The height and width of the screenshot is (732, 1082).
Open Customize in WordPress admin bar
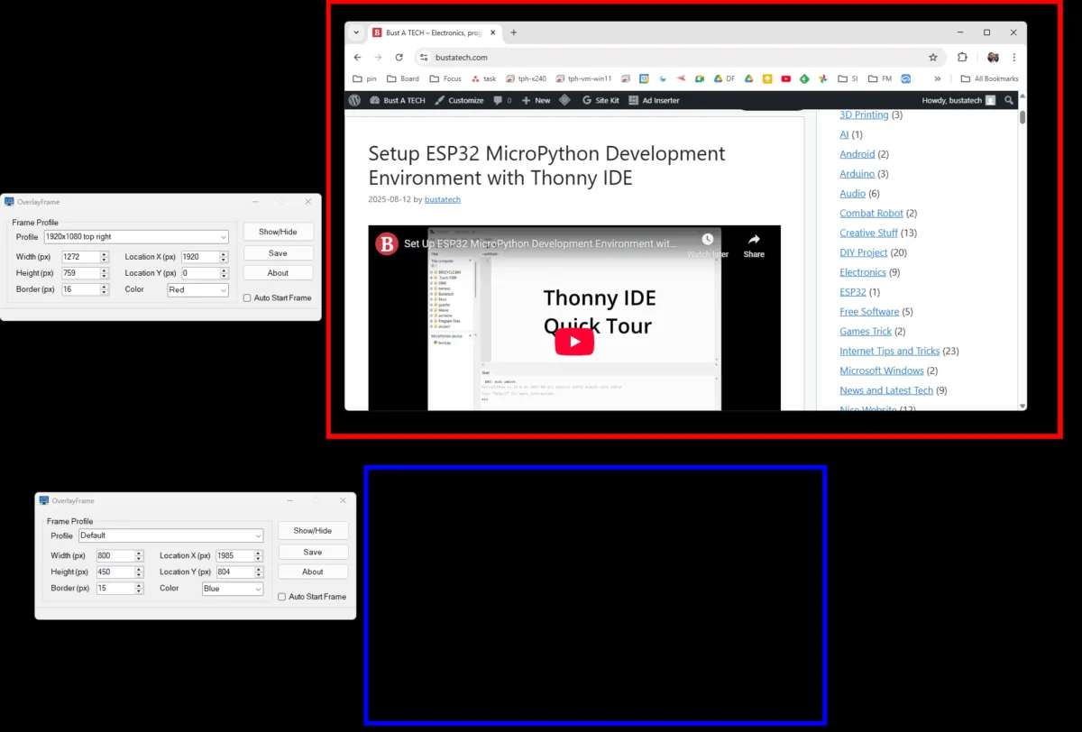(x=459, y=100)
